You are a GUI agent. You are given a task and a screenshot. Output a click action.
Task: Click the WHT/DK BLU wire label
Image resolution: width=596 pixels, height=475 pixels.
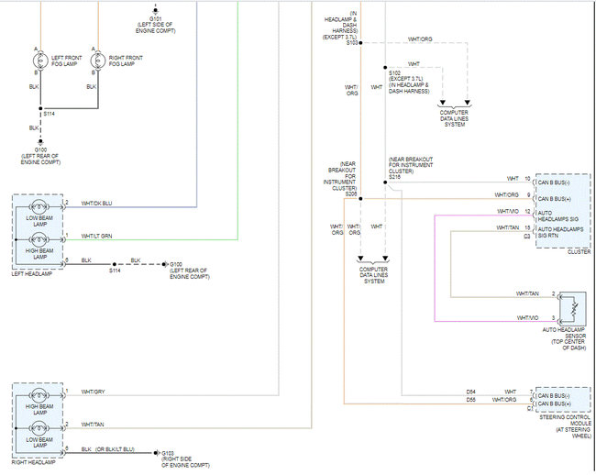click(x=96, y=204)
